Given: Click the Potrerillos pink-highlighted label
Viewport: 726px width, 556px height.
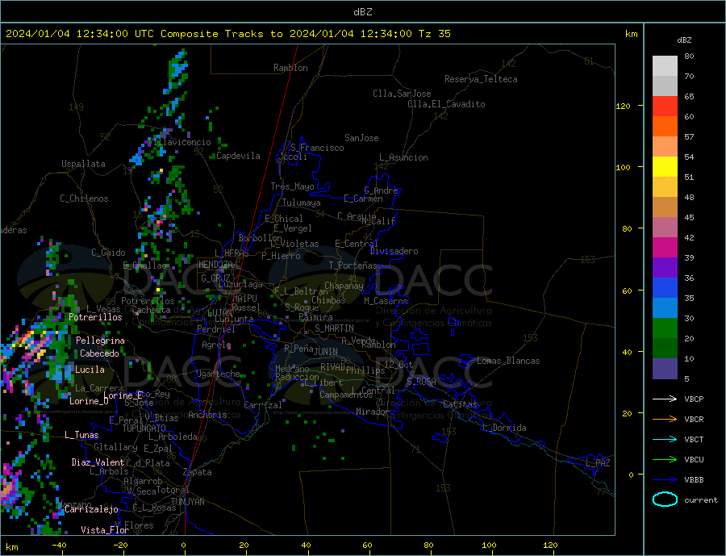Looking at the screenshot, I should click(95, 317).
